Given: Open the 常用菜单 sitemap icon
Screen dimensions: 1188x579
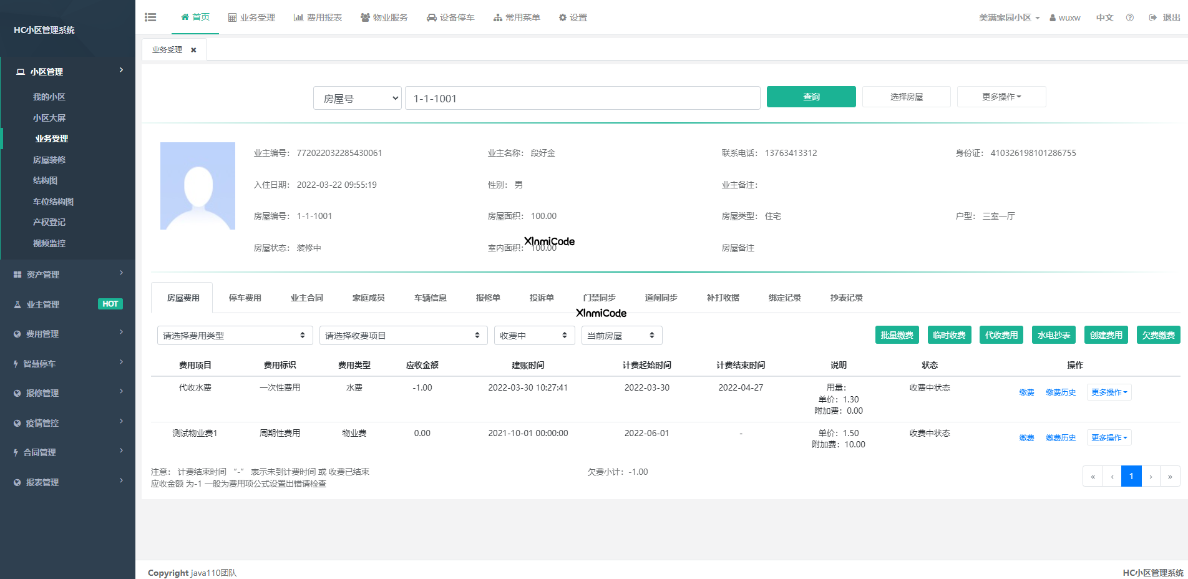Looking at the screenshot, I should [x=499, y=17].
